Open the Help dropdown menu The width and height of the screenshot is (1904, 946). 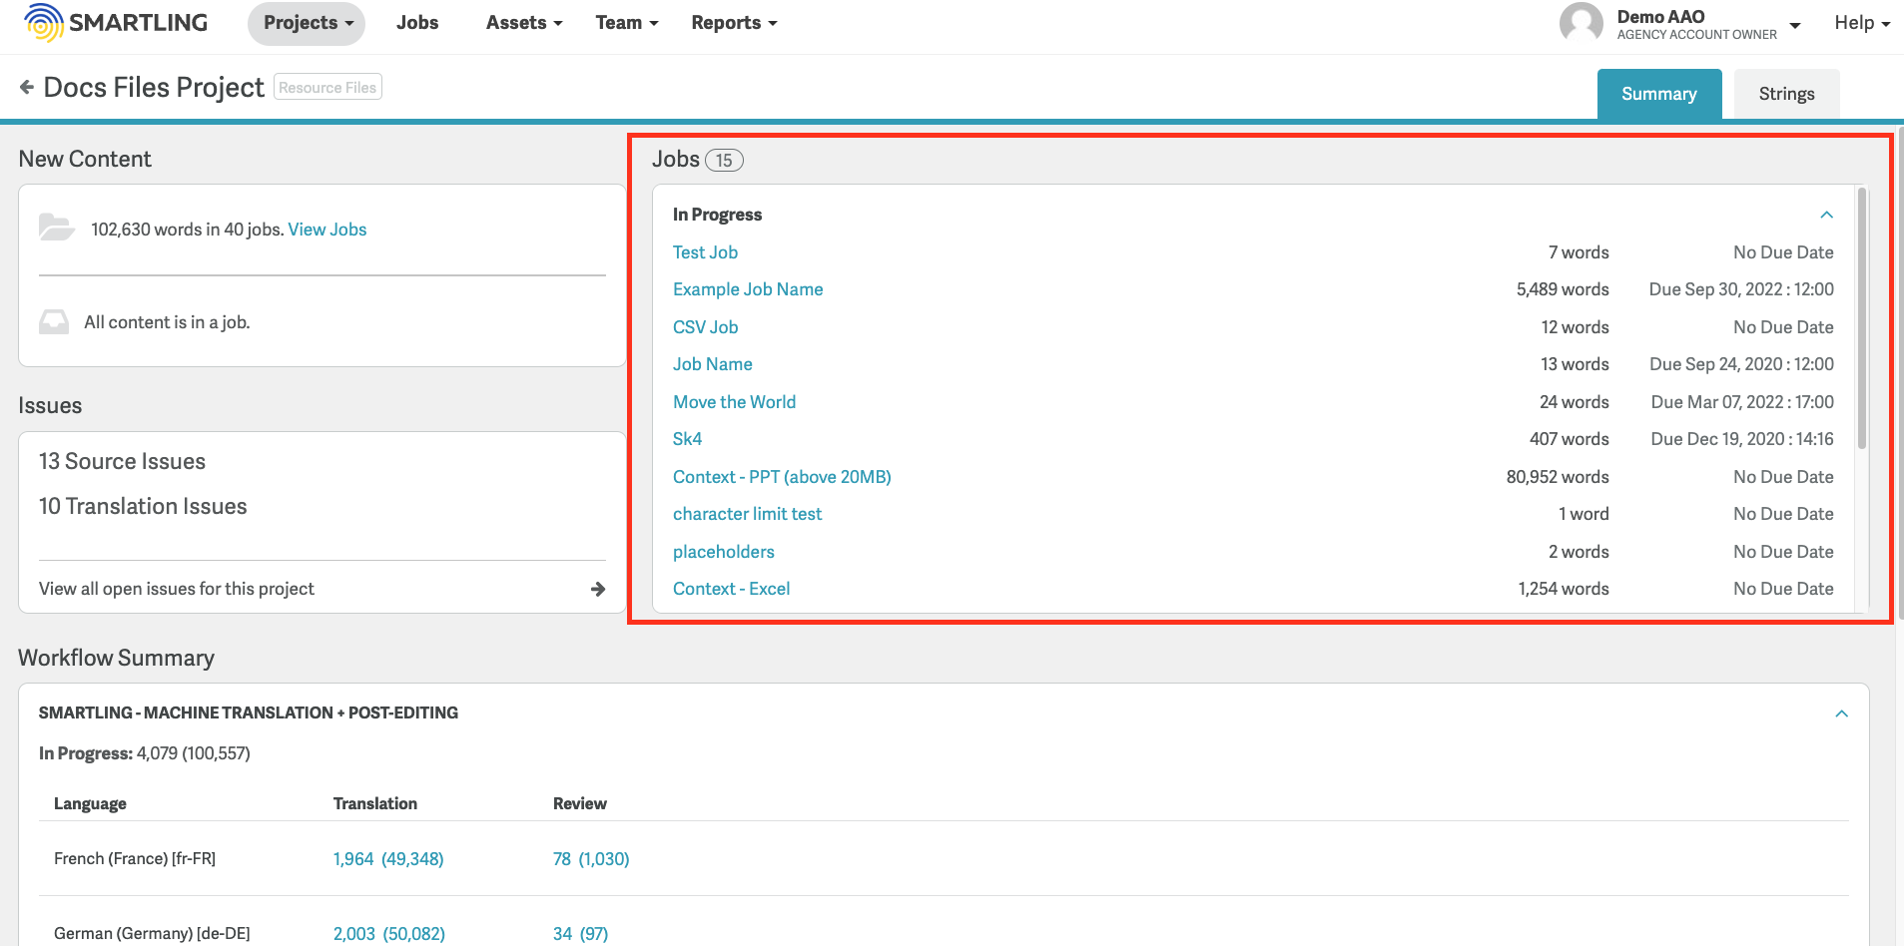1862,23
